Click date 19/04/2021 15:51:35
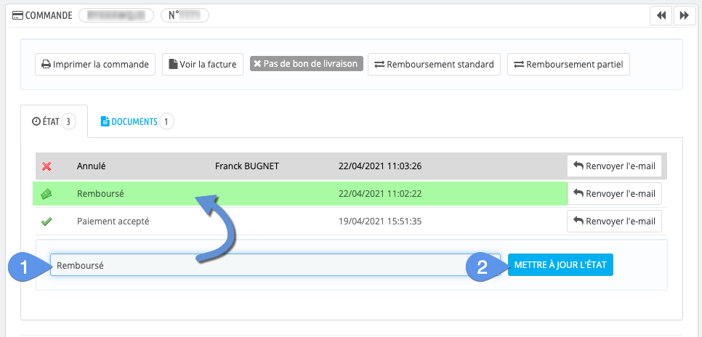702x337 pixels. (380, 221)
